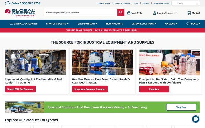Open the sweeper scrubber warehouse image
The height and width of the screenshot is (128, 205).
(x=102, y=62)
